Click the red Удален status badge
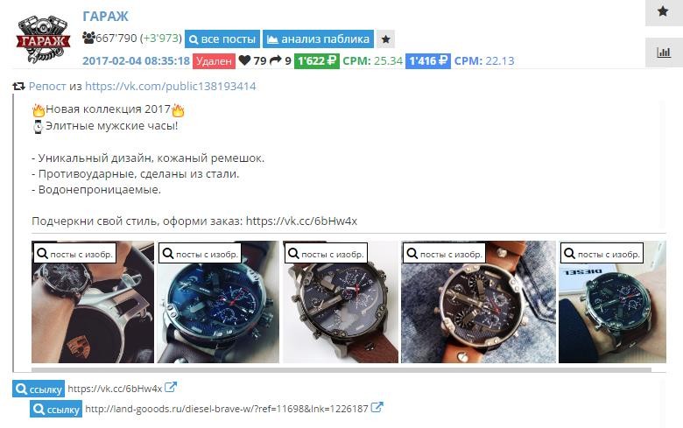Image resolution: width=683 pixels, height=428 pixels. 214,61
